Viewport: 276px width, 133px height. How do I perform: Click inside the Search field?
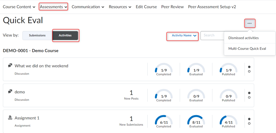[x=212, y=35]
